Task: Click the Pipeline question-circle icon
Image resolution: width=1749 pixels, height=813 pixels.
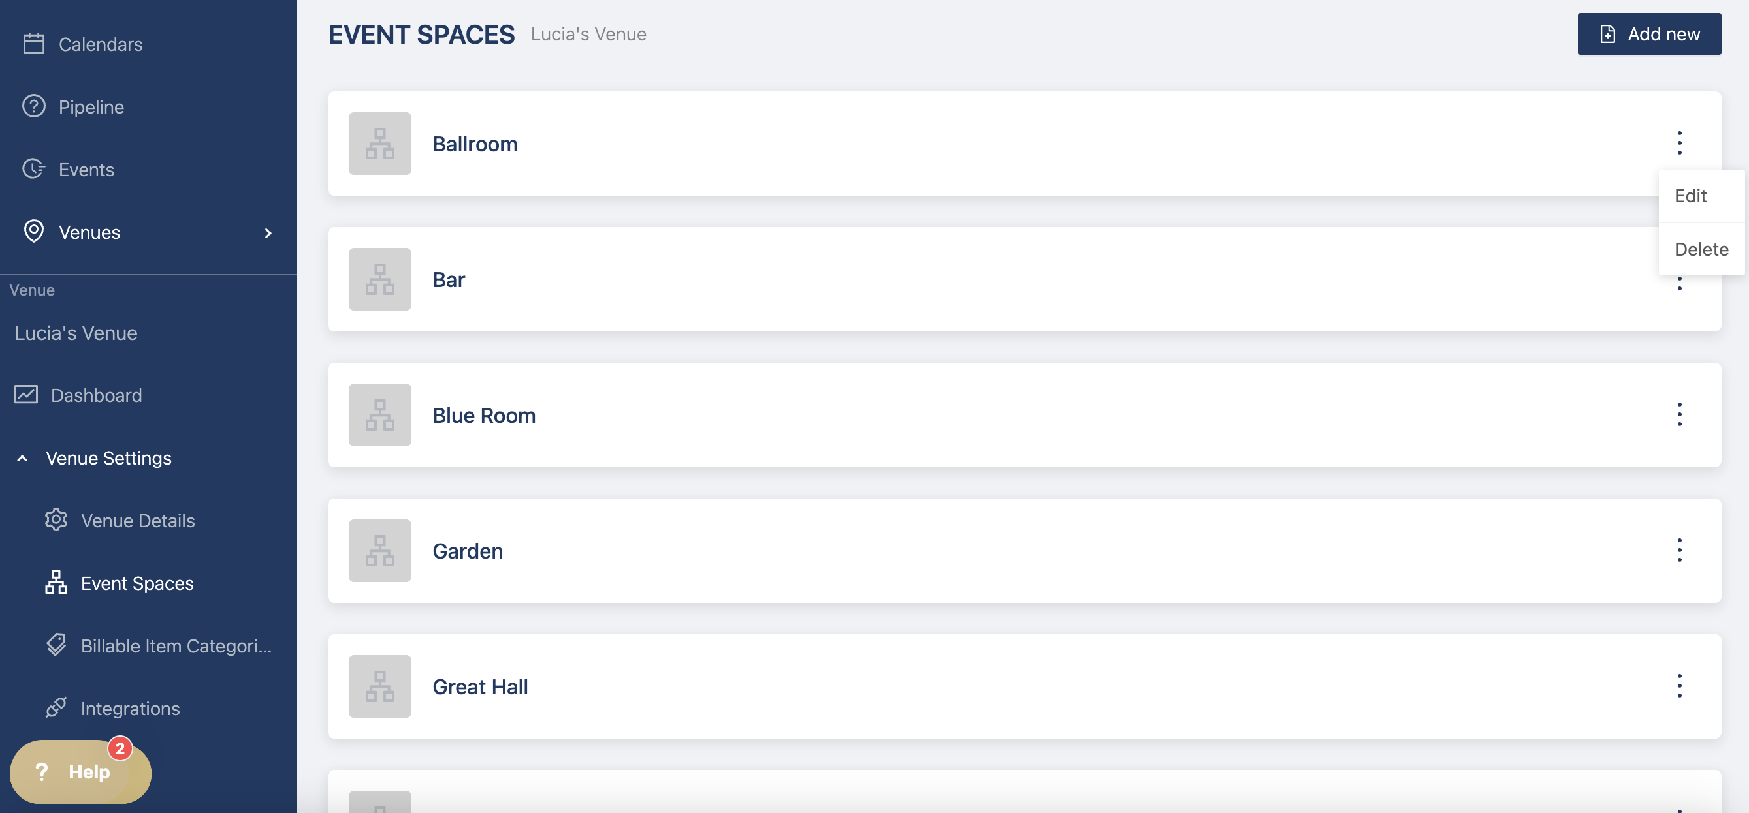Action: [33, 106]
